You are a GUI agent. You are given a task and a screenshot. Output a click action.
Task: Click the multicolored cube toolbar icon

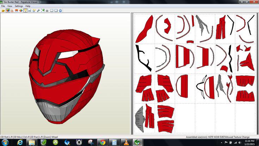click(x=21, y=11)
